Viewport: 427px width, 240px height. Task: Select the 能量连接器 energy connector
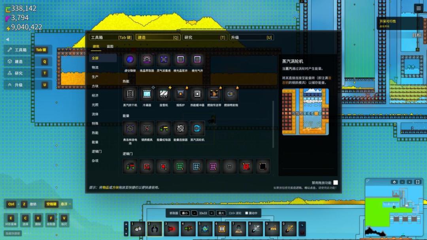(x=181, y=129)
